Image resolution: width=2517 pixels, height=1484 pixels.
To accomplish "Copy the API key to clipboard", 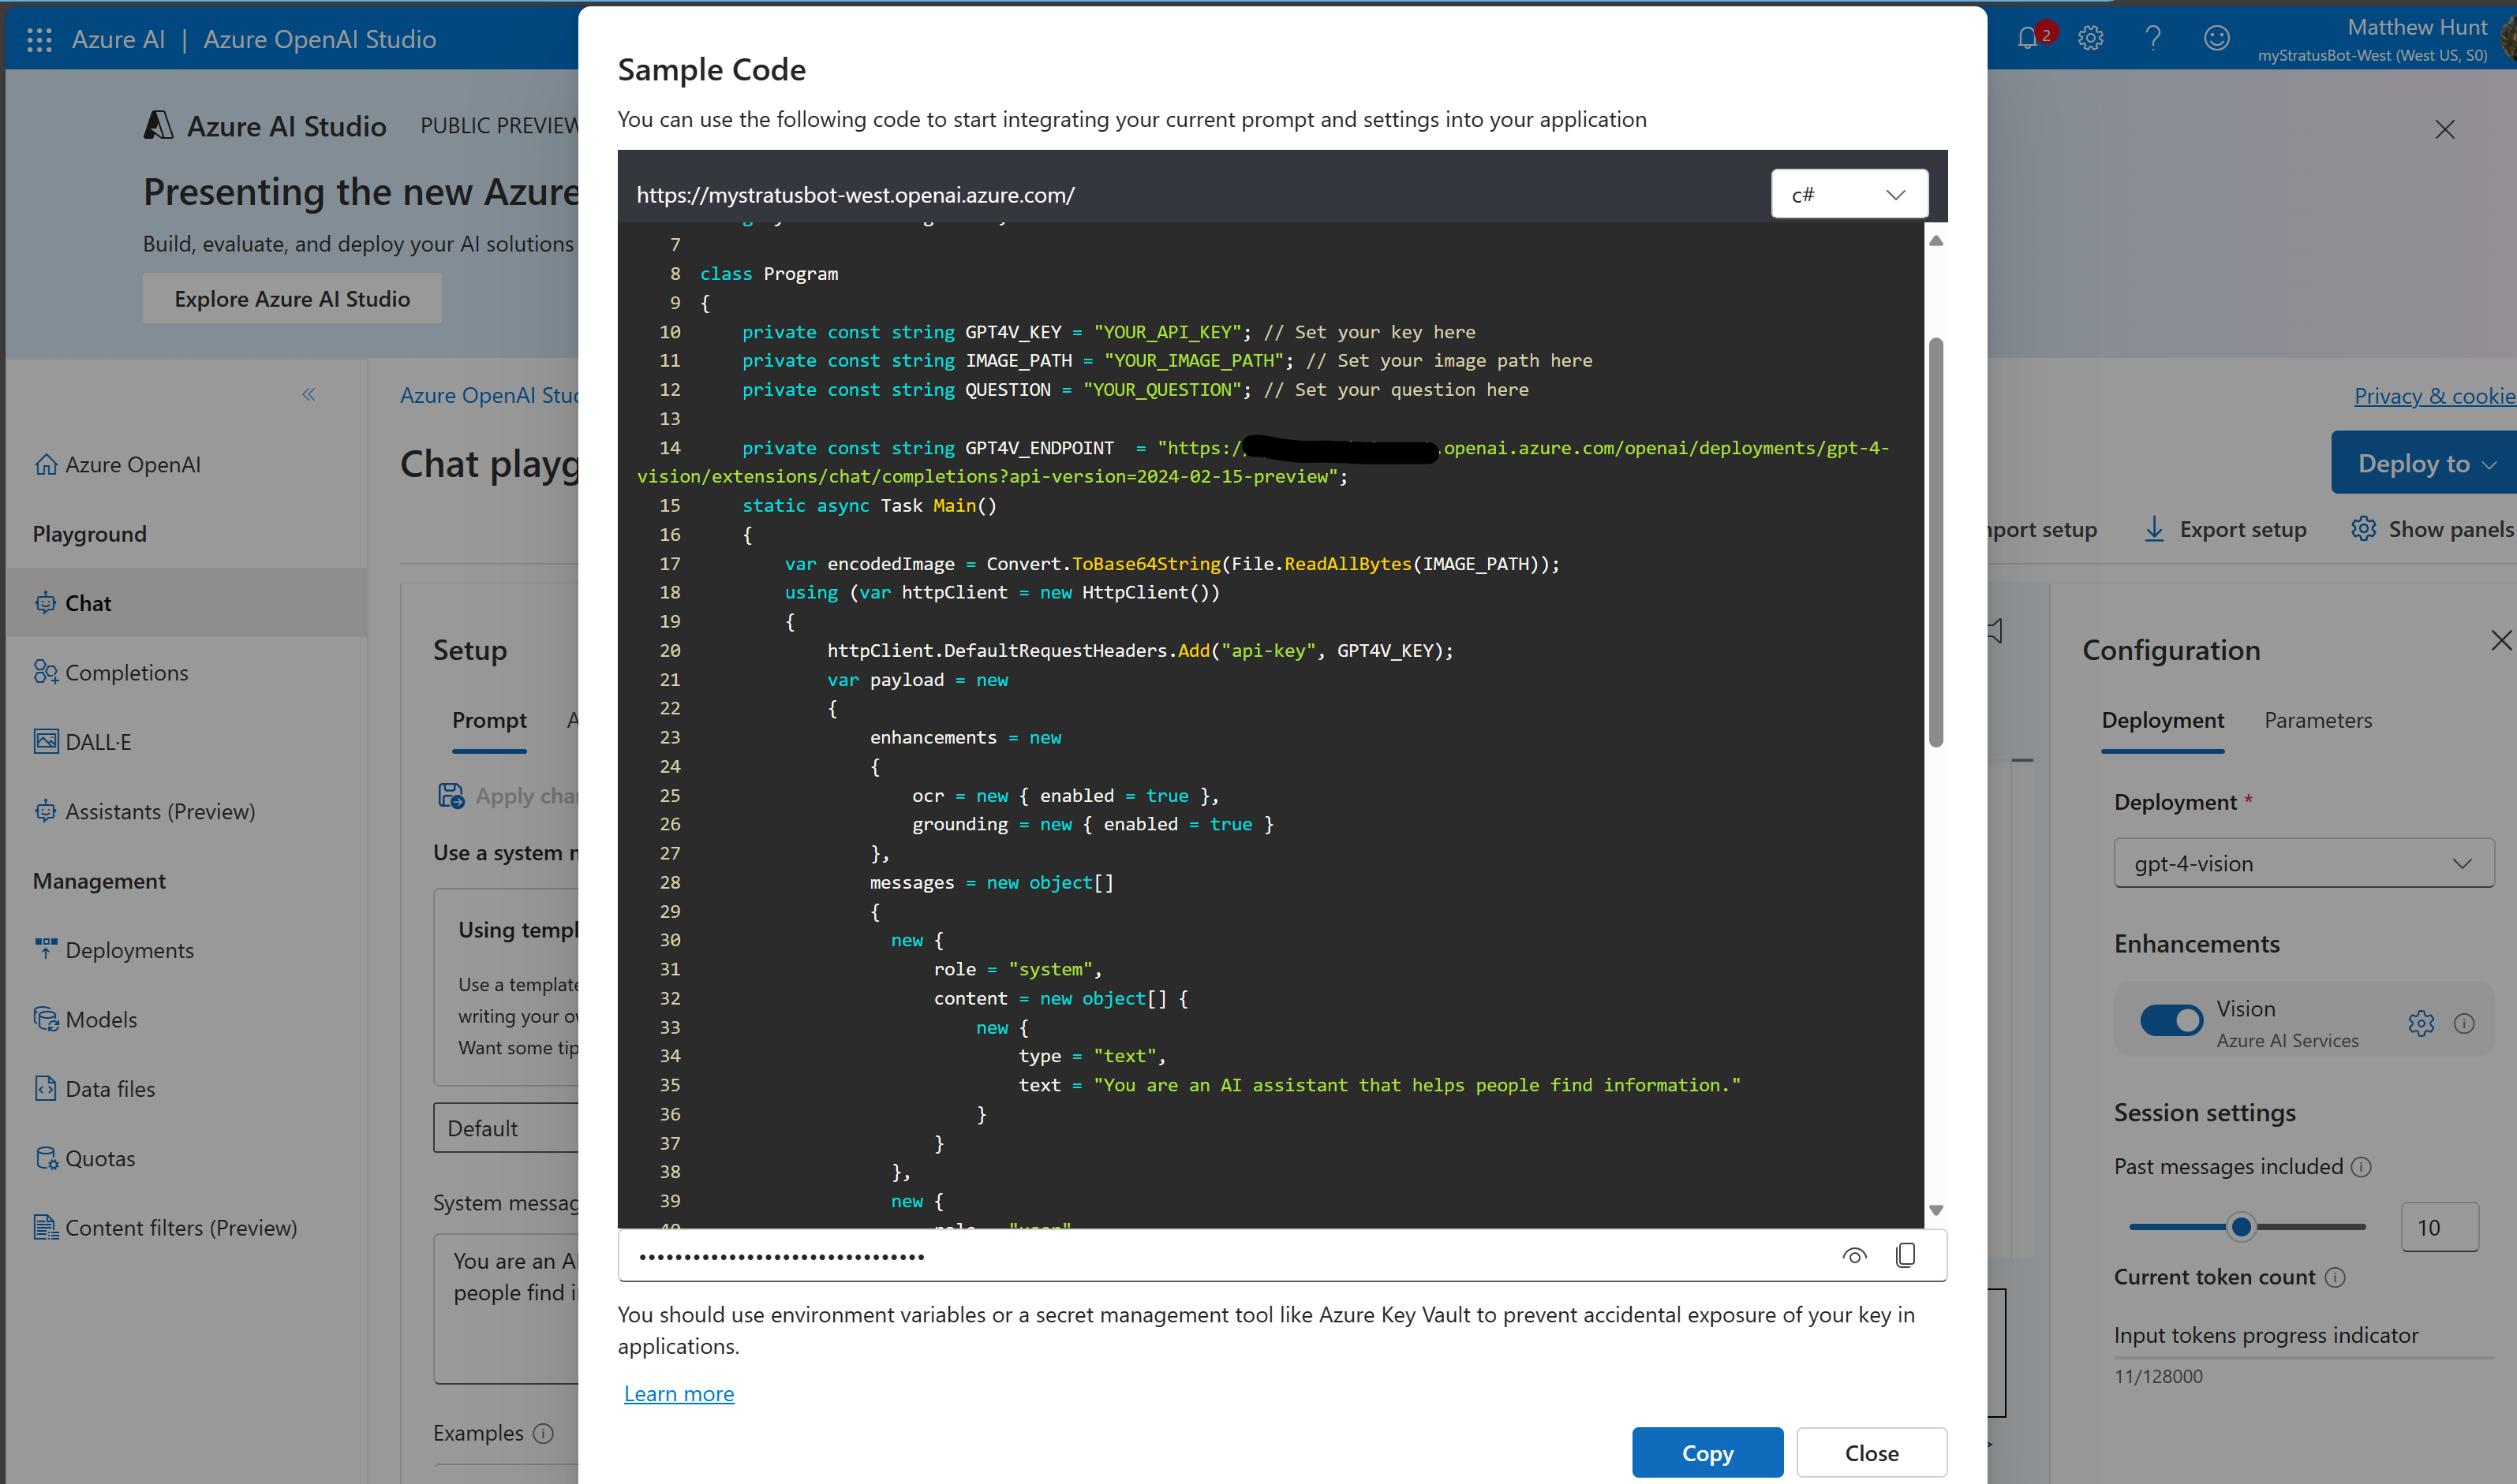I will [x=1906, y=1256].
